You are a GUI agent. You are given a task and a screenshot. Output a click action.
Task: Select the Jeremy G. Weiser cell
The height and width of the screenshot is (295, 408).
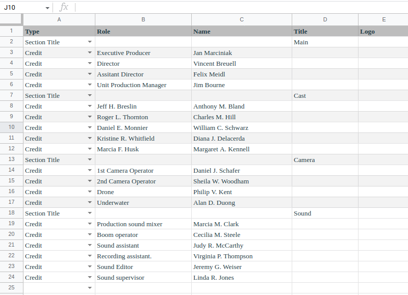241,266
